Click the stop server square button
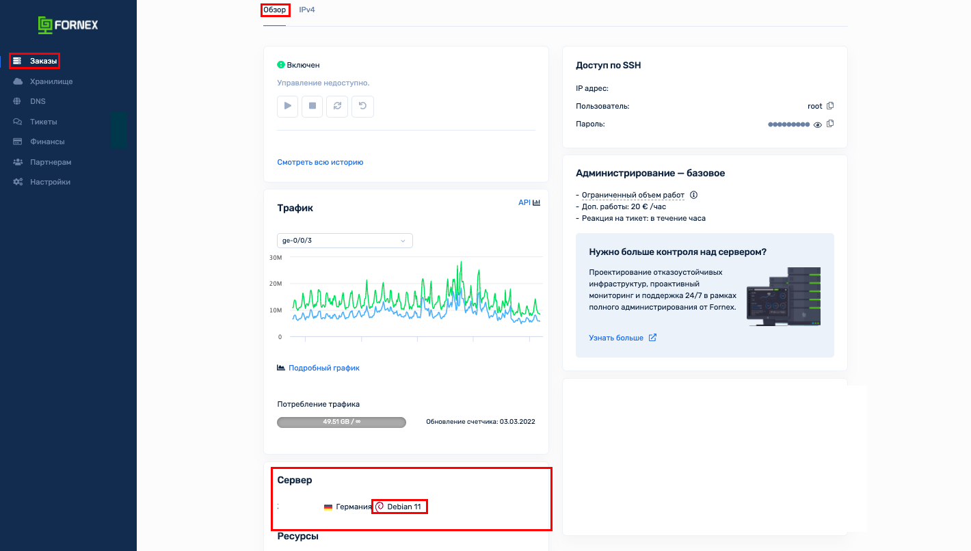Viewport: 971px width, 551px height. (x=312, y=106)
